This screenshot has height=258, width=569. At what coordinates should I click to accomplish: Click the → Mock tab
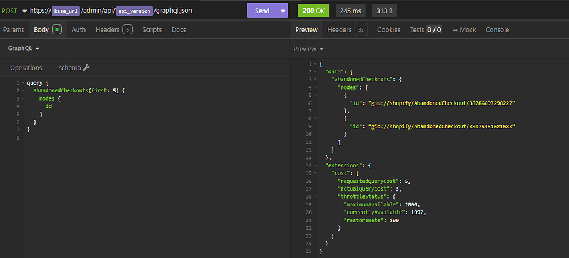point(464,30)
